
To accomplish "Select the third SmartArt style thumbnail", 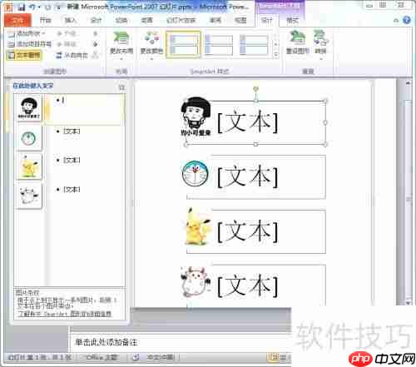I will (x=254, y=44).
